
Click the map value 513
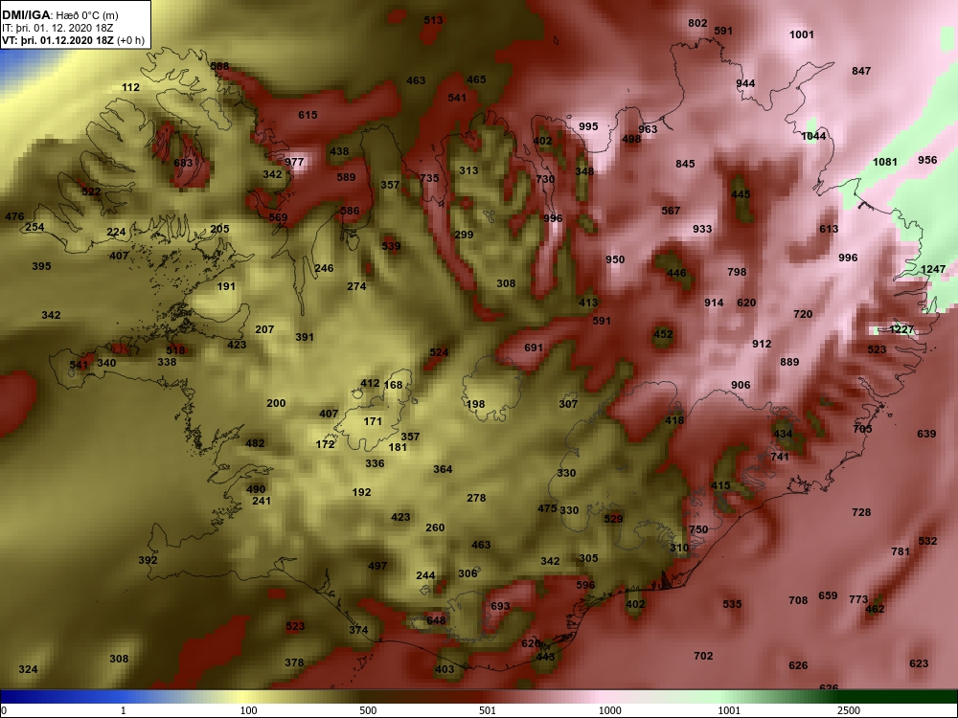pos(433,20)
